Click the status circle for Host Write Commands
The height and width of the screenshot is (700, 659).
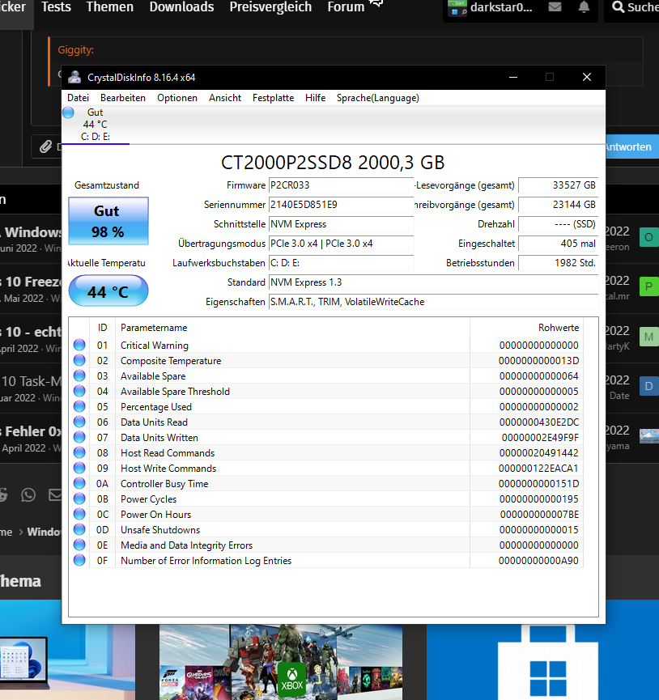click(x=79, y=468)
